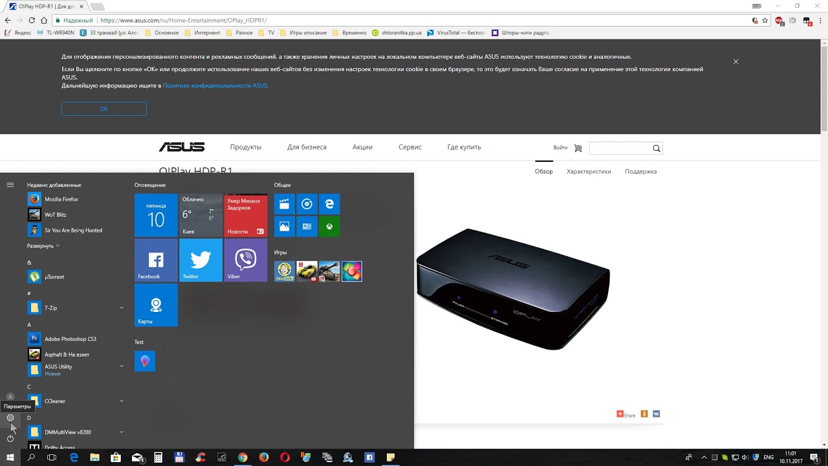Screen dimensions: 828x466
Task: Open the Edge tile in Общее group
Action: click(x=329, y=205)
